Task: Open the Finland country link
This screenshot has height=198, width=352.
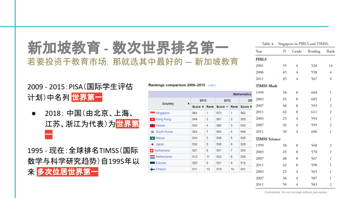Action: (x=161, y=169)
